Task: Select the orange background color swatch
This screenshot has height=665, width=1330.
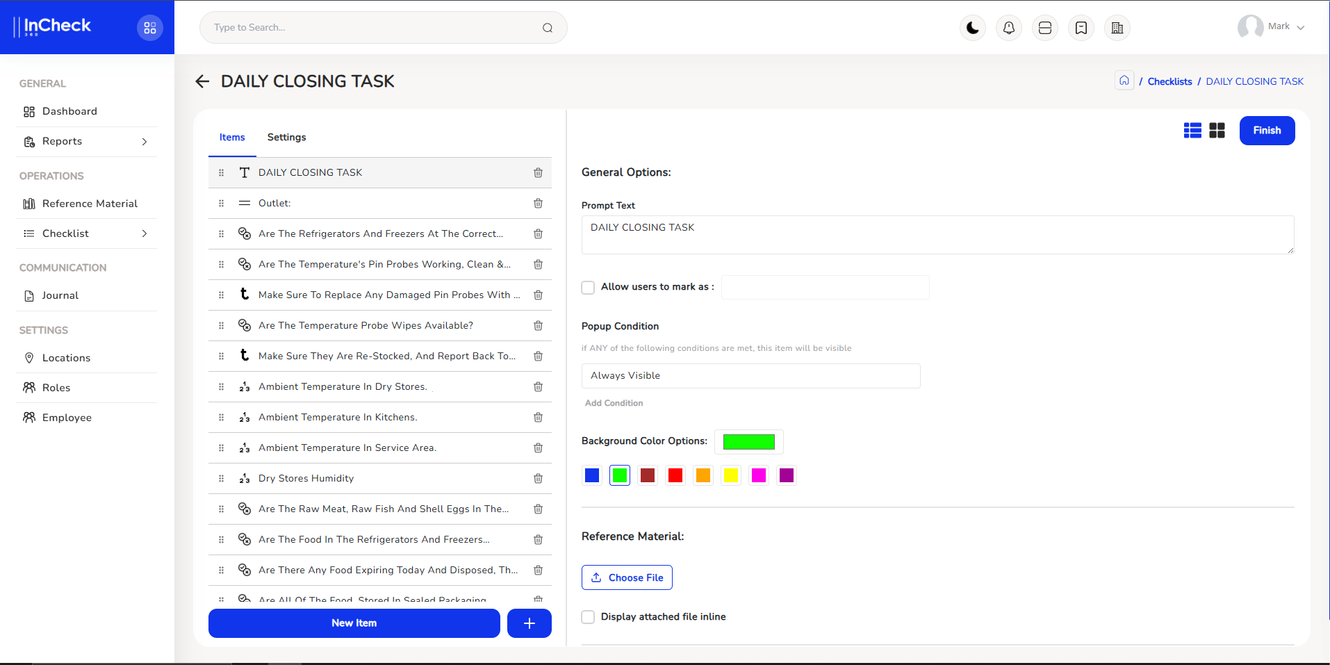Action: pyautogui.click(x=703, y=475)
